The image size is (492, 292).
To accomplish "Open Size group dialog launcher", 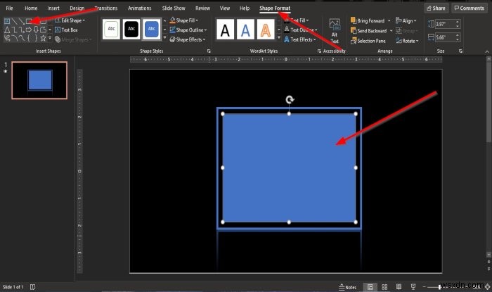I will pos(460,51).
